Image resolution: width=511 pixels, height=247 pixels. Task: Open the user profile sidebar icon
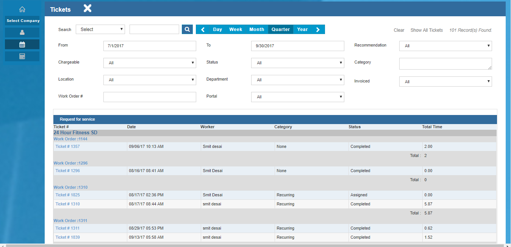tap(22, 33)
